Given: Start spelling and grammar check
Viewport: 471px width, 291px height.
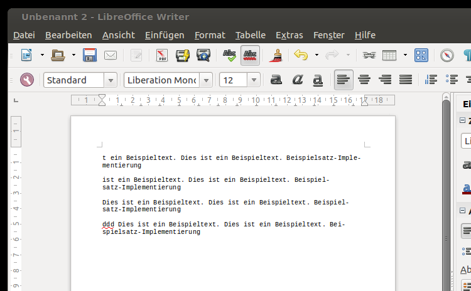Looking at the screenshot, I should point(229,55).
